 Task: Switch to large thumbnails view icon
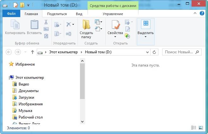201,128
